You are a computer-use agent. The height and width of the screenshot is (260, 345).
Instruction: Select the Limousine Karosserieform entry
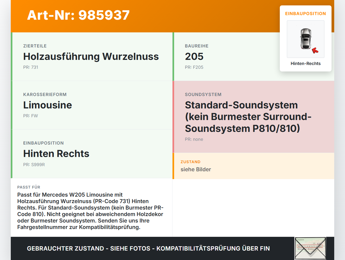click(x=48, y=105)
